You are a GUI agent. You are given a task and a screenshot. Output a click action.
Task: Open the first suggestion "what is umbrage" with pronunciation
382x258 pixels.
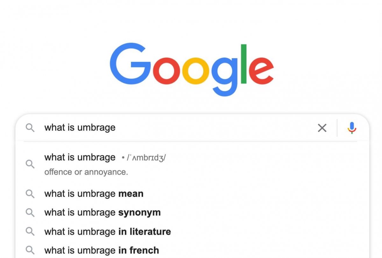click(80, 157)
